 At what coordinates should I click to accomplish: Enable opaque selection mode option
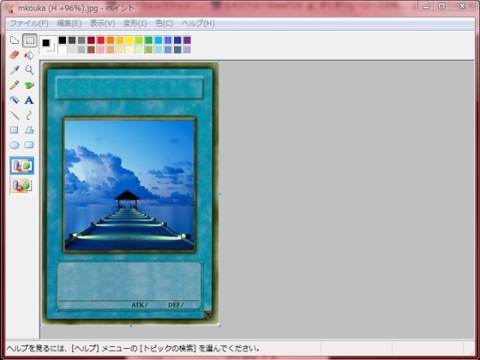click(x=22, y=166)
